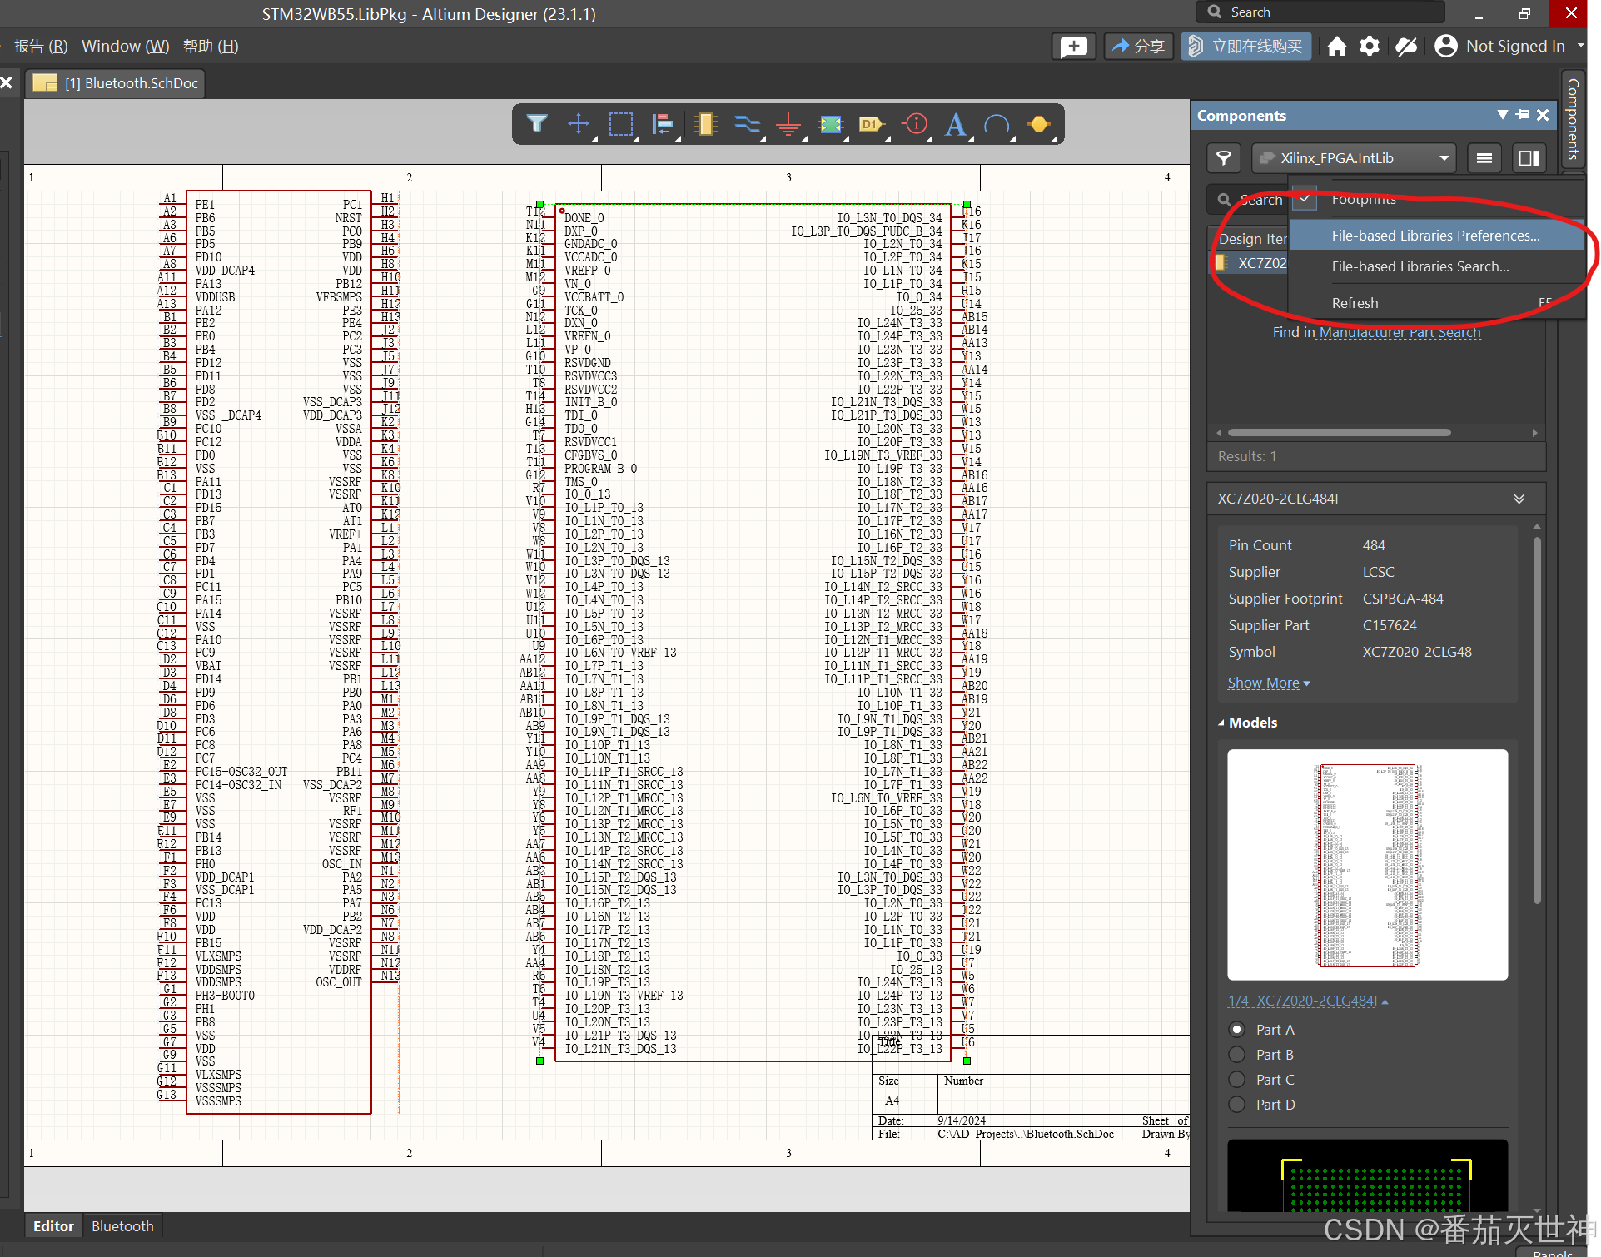The image size is (1601, 1257).
Task: Click the Place Port D1 icon
Action: 870,124
